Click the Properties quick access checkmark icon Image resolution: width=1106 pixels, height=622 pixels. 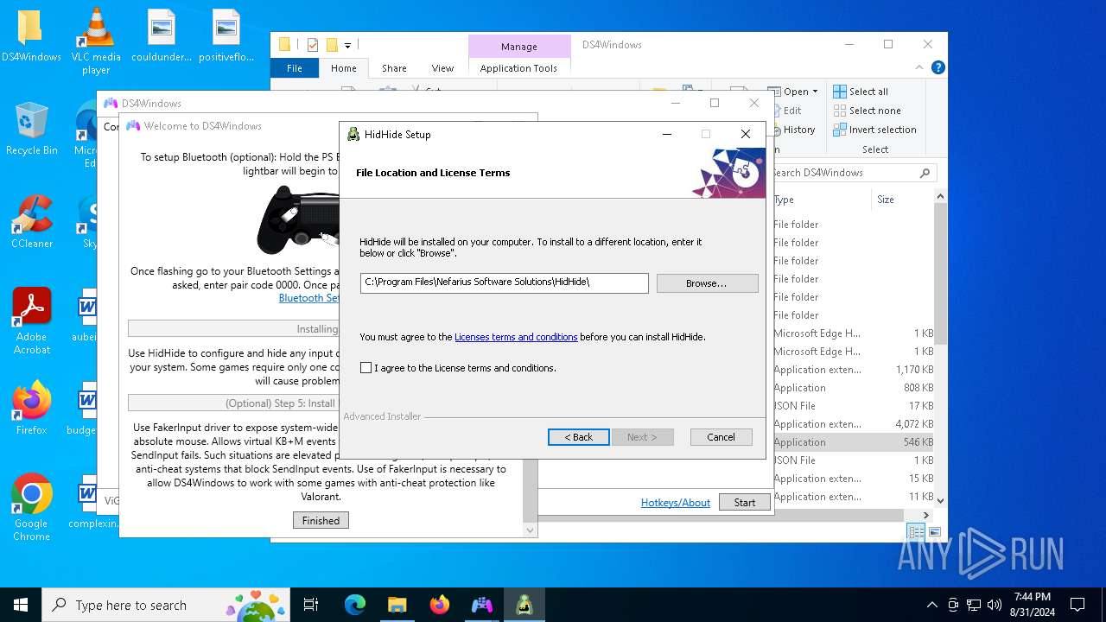[x=313, y=45]
